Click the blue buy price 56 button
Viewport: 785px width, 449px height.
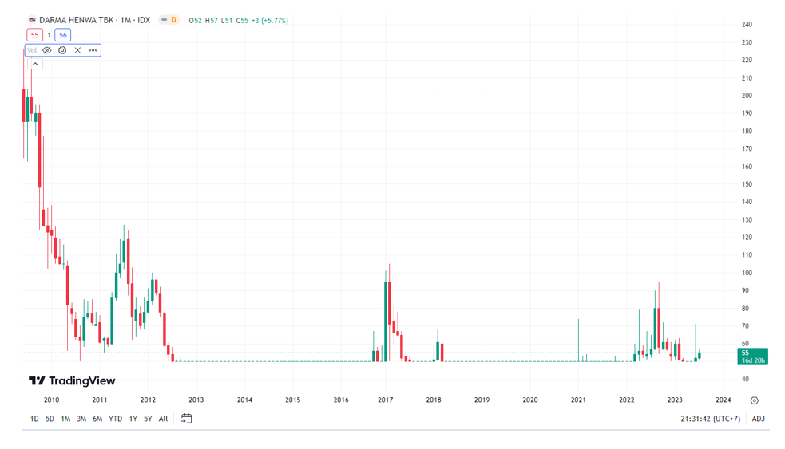click(x=63, y=35)
